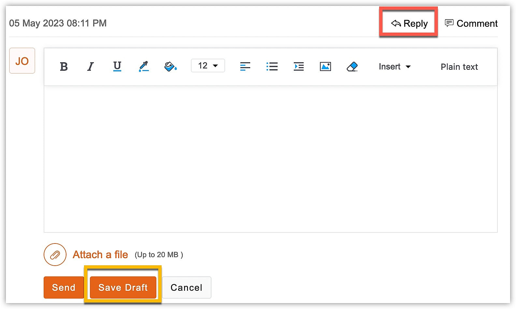Send the reply
This screenshot has width=516, height=309.
(x=64, y=287)
